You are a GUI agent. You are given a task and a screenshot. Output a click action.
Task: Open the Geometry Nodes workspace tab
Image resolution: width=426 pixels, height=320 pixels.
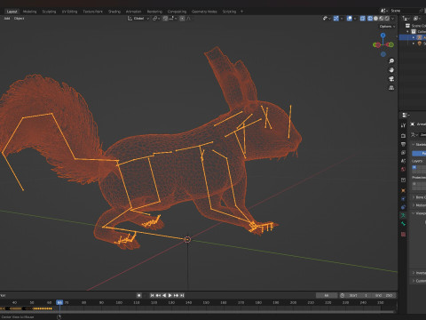(204, 12)
